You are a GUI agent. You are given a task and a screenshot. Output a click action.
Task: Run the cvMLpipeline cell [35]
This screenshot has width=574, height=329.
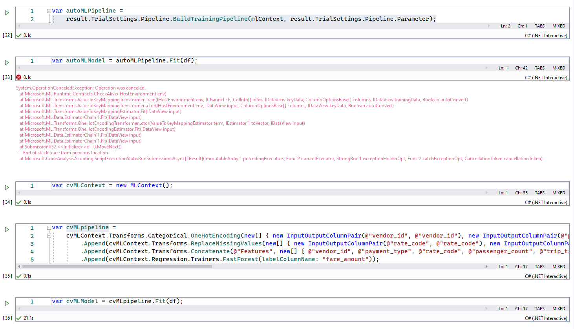coord(7,229)
